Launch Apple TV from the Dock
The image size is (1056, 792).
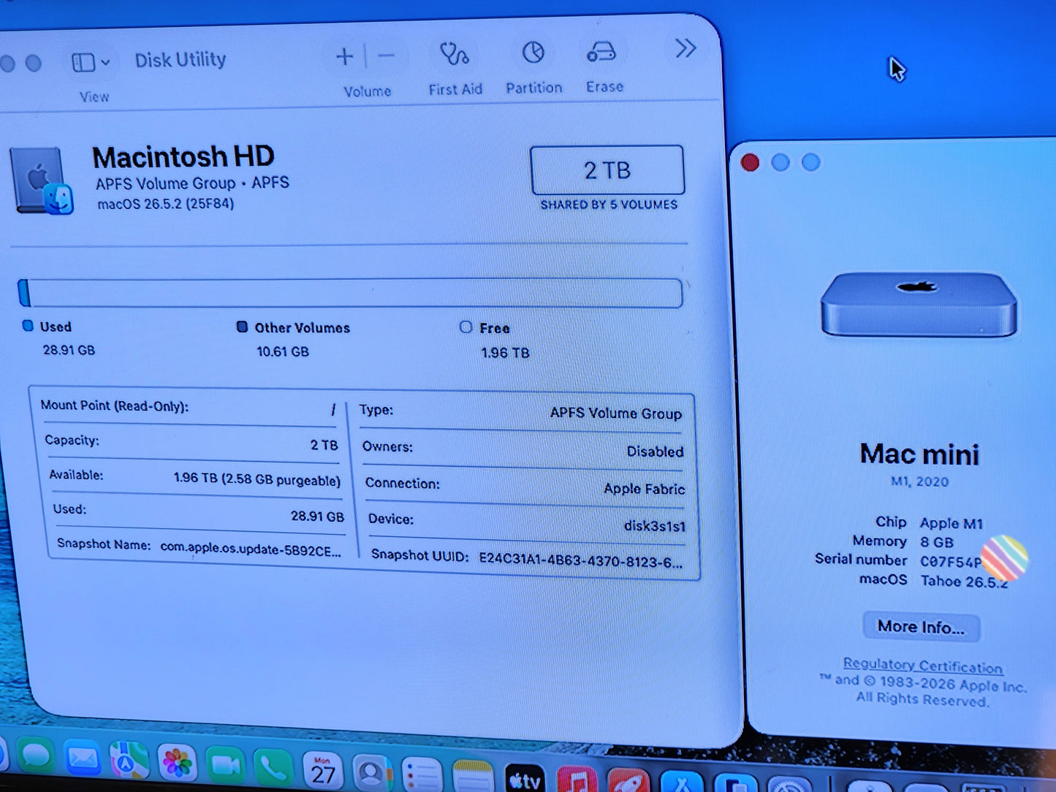pos(525,779)
